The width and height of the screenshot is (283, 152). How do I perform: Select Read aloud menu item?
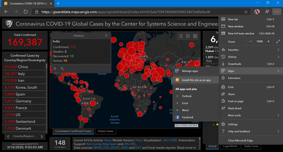[251, 108]
